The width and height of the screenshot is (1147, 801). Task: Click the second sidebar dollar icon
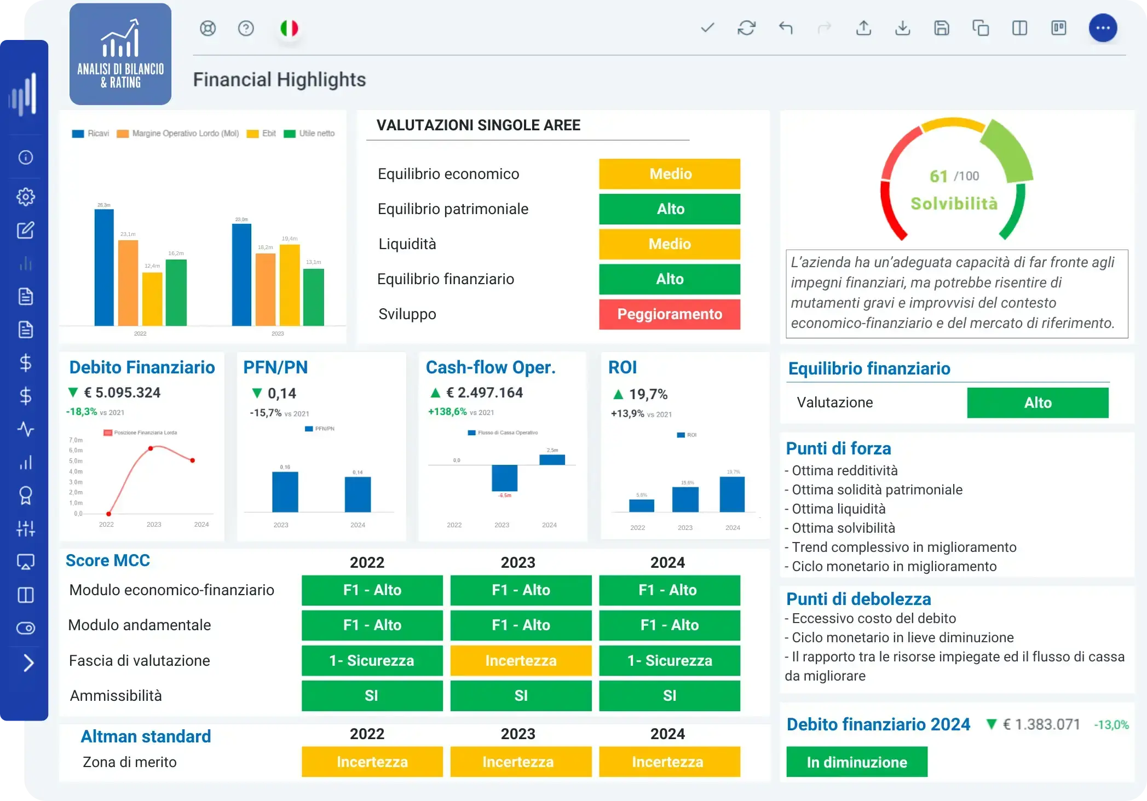coord(26,395)
